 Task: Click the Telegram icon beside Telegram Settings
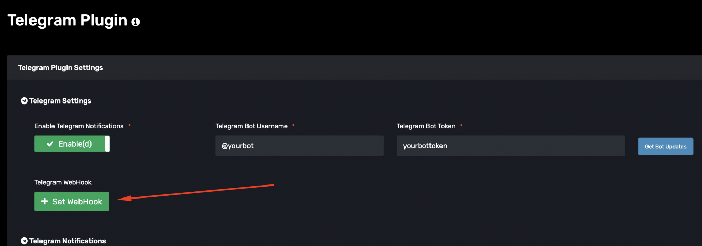[x=24, y=101]
